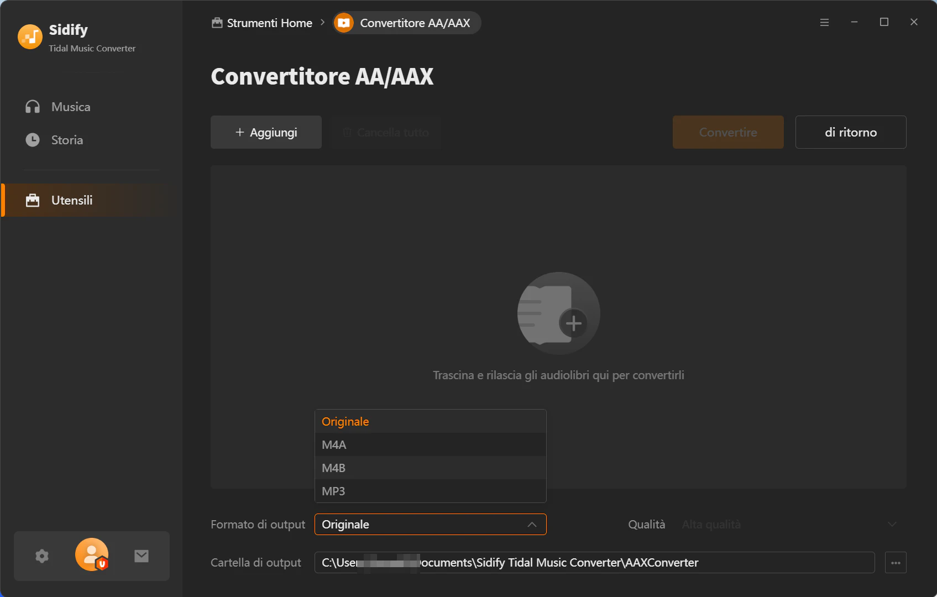Click the Cancella tutto button
Image resolution: width=937 pixels, height=597 pixels.
pyautogui.click(x=386, y=132)
